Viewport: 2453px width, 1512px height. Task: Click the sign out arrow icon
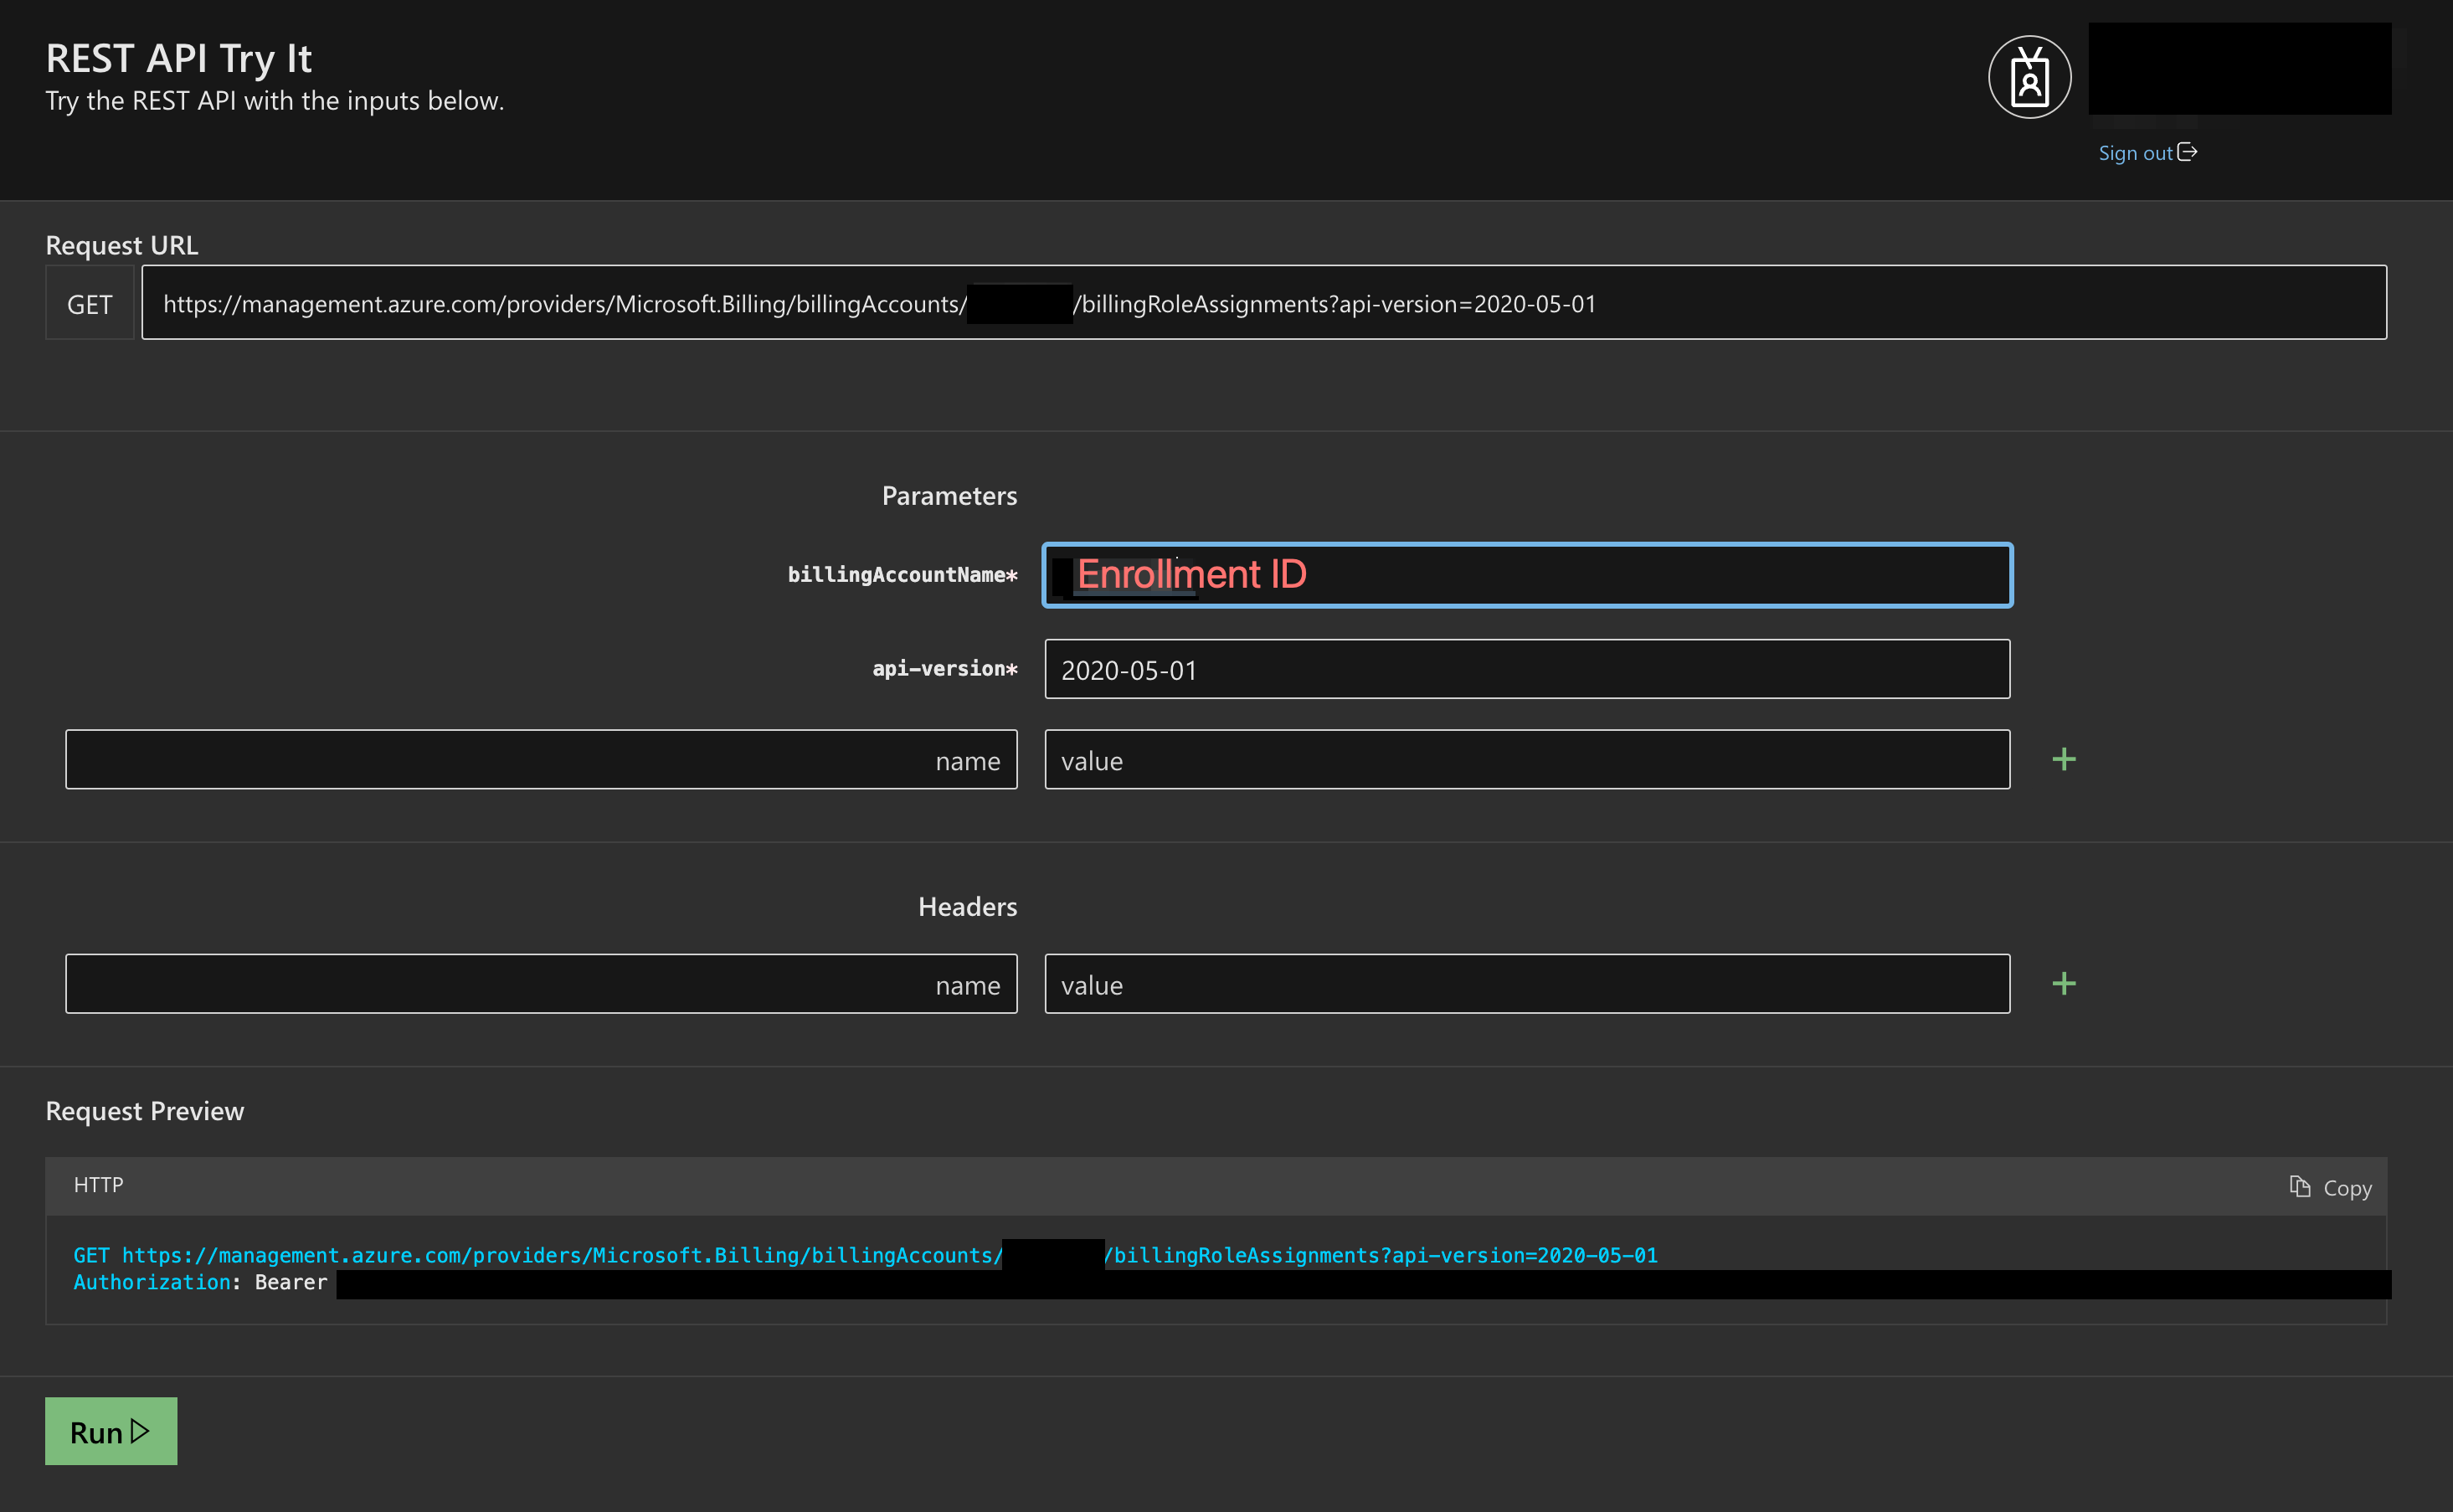pos(2187,152)
